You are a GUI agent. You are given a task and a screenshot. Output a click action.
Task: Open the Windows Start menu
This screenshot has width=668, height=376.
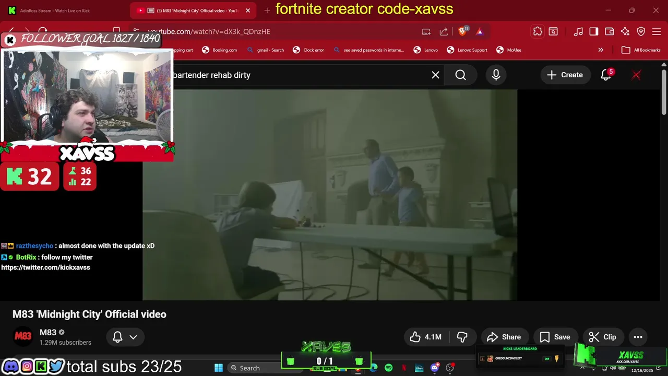coord(219,368)
